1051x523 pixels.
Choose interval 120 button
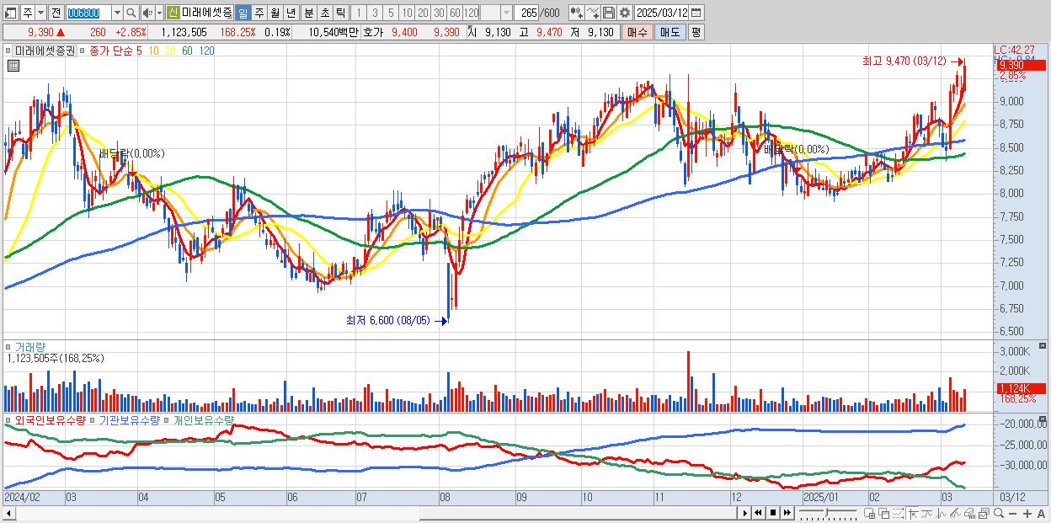(x=471, y=13)
